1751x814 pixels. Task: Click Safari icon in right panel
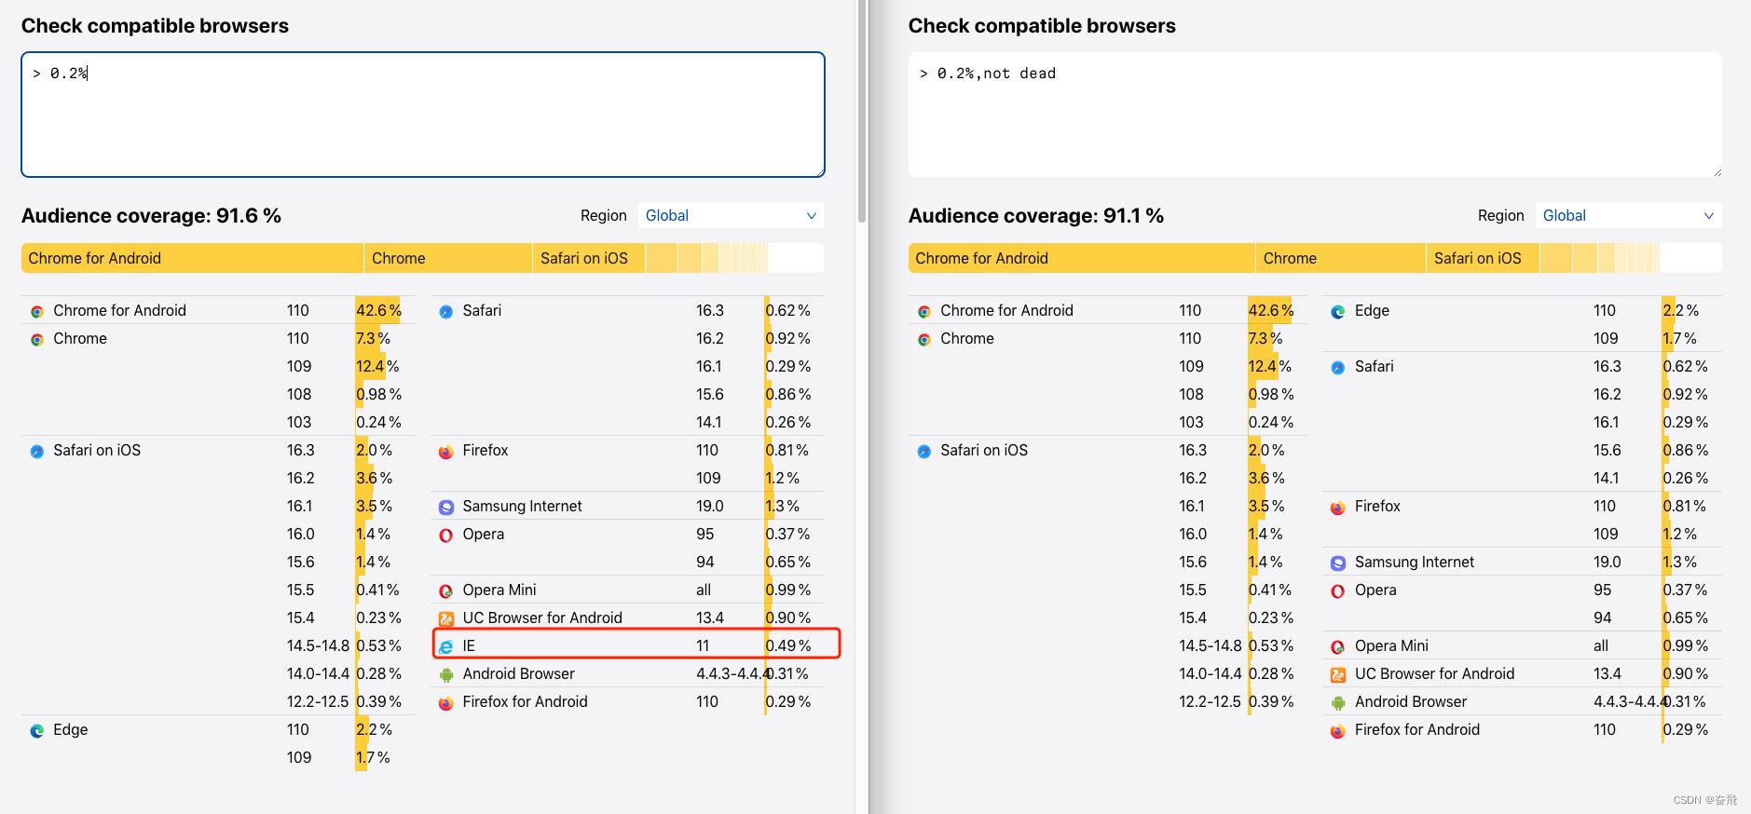coord(1338,368)
